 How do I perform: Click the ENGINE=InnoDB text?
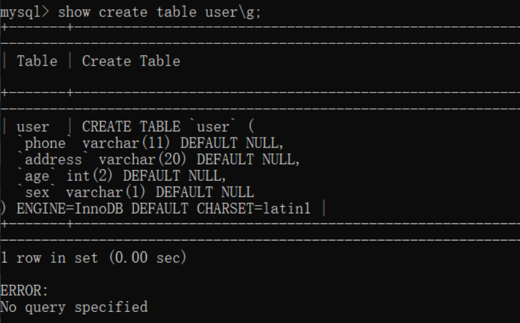click(x=62, y=208)
